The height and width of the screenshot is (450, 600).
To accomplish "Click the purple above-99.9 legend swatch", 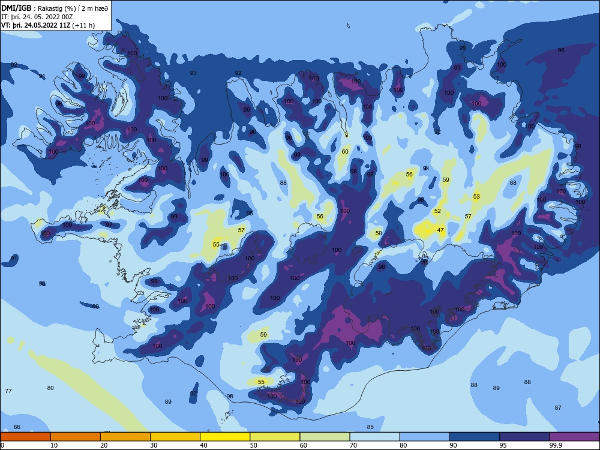I will click(574, 437).
